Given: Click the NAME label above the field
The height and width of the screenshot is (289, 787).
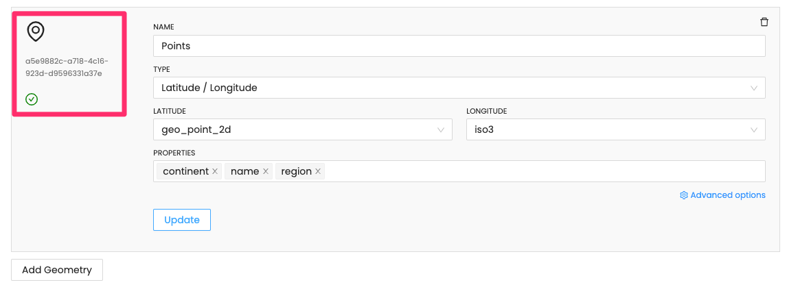Looking at the screenshot, I should (x=163, y=27).
